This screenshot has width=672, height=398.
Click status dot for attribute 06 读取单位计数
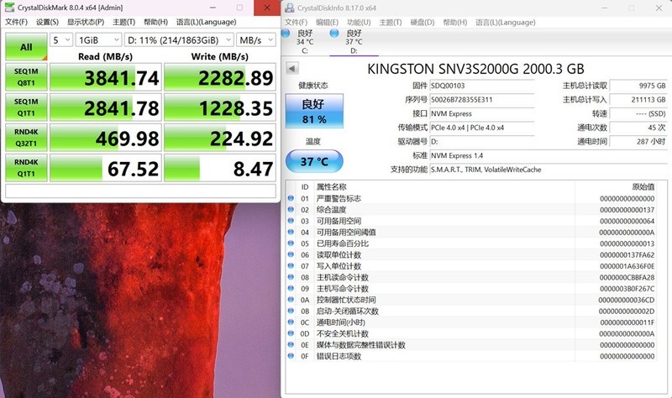(x=291, y=254)
